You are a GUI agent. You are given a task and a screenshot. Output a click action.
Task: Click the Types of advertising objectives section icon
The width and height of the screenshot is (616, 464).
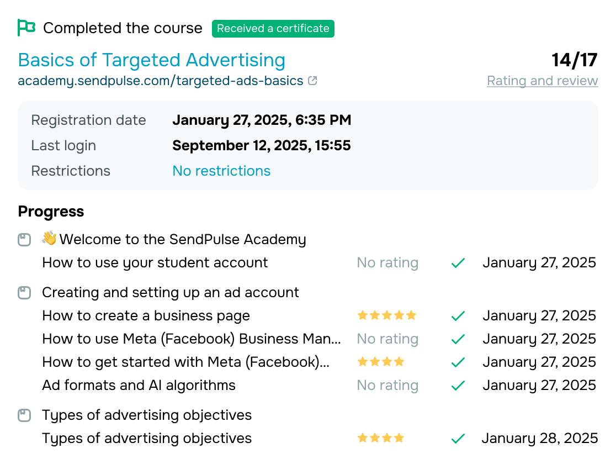coord(24,415)
